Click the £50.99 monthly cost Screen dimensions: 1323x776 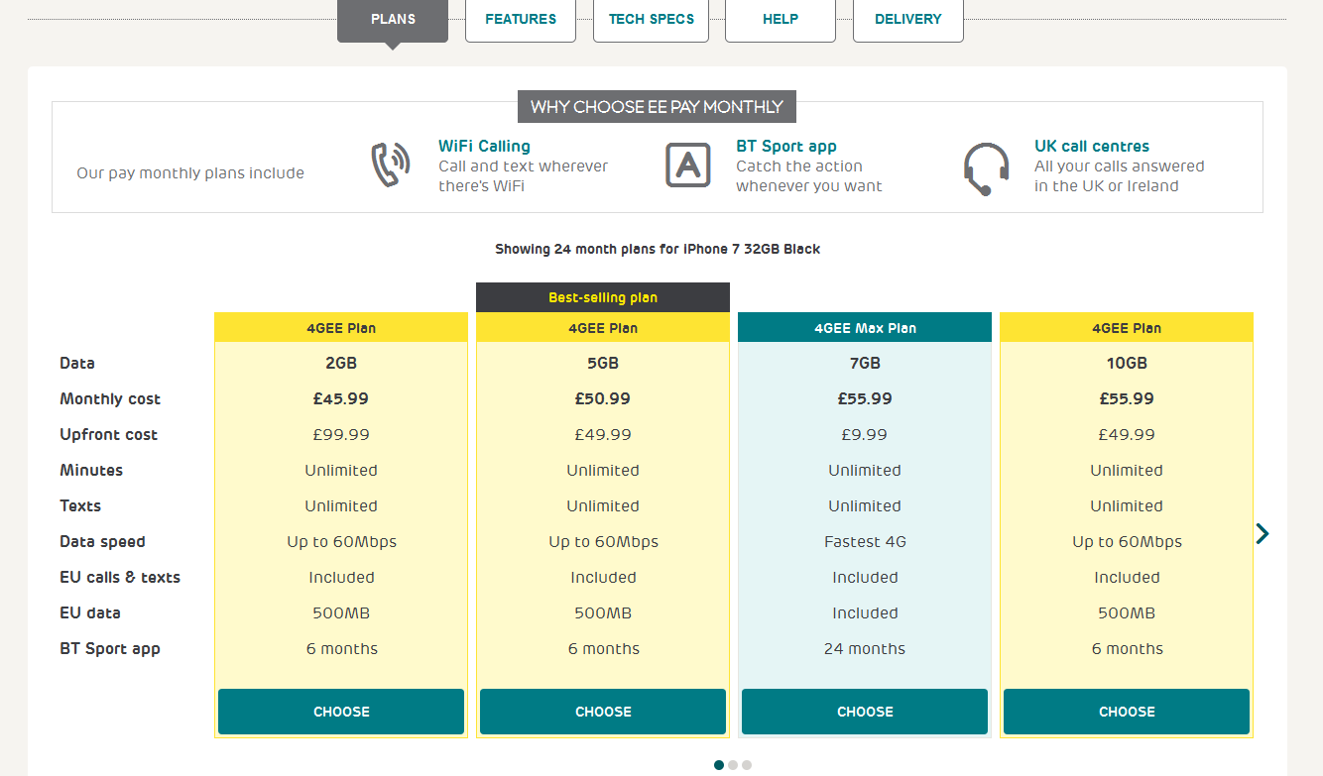tap(603, 399)
